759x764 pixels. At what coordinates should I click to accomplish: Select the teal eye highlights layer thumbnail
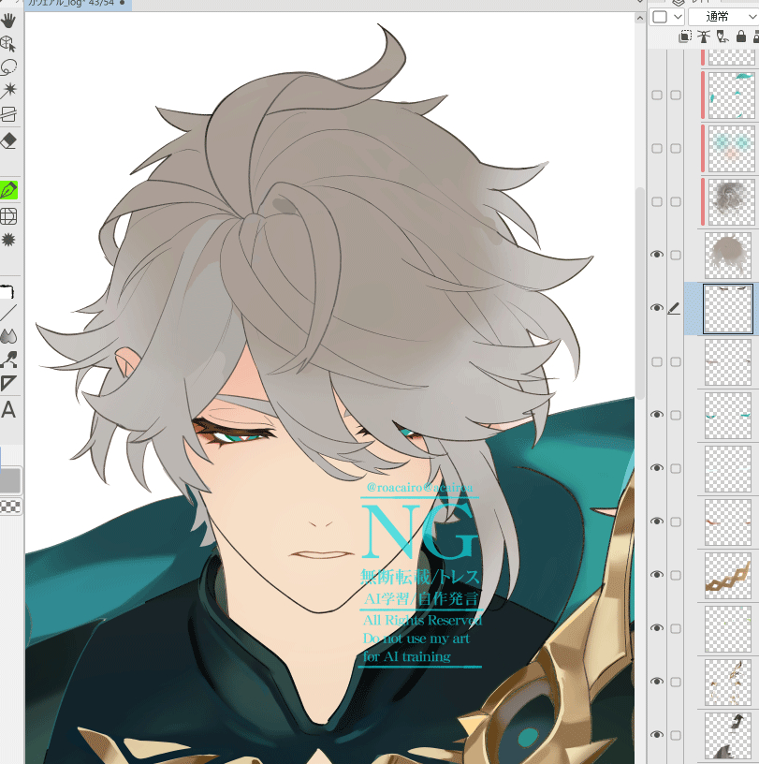730,415
